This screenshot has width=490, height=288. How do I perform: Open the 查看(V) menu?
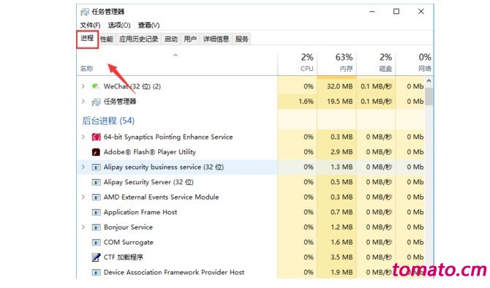[148, 25]
